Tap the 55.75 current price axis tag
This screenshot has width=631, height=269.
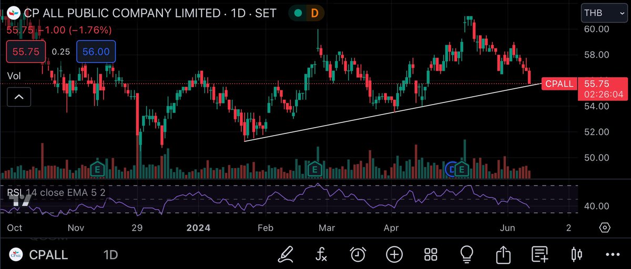[x=603, y=89]
